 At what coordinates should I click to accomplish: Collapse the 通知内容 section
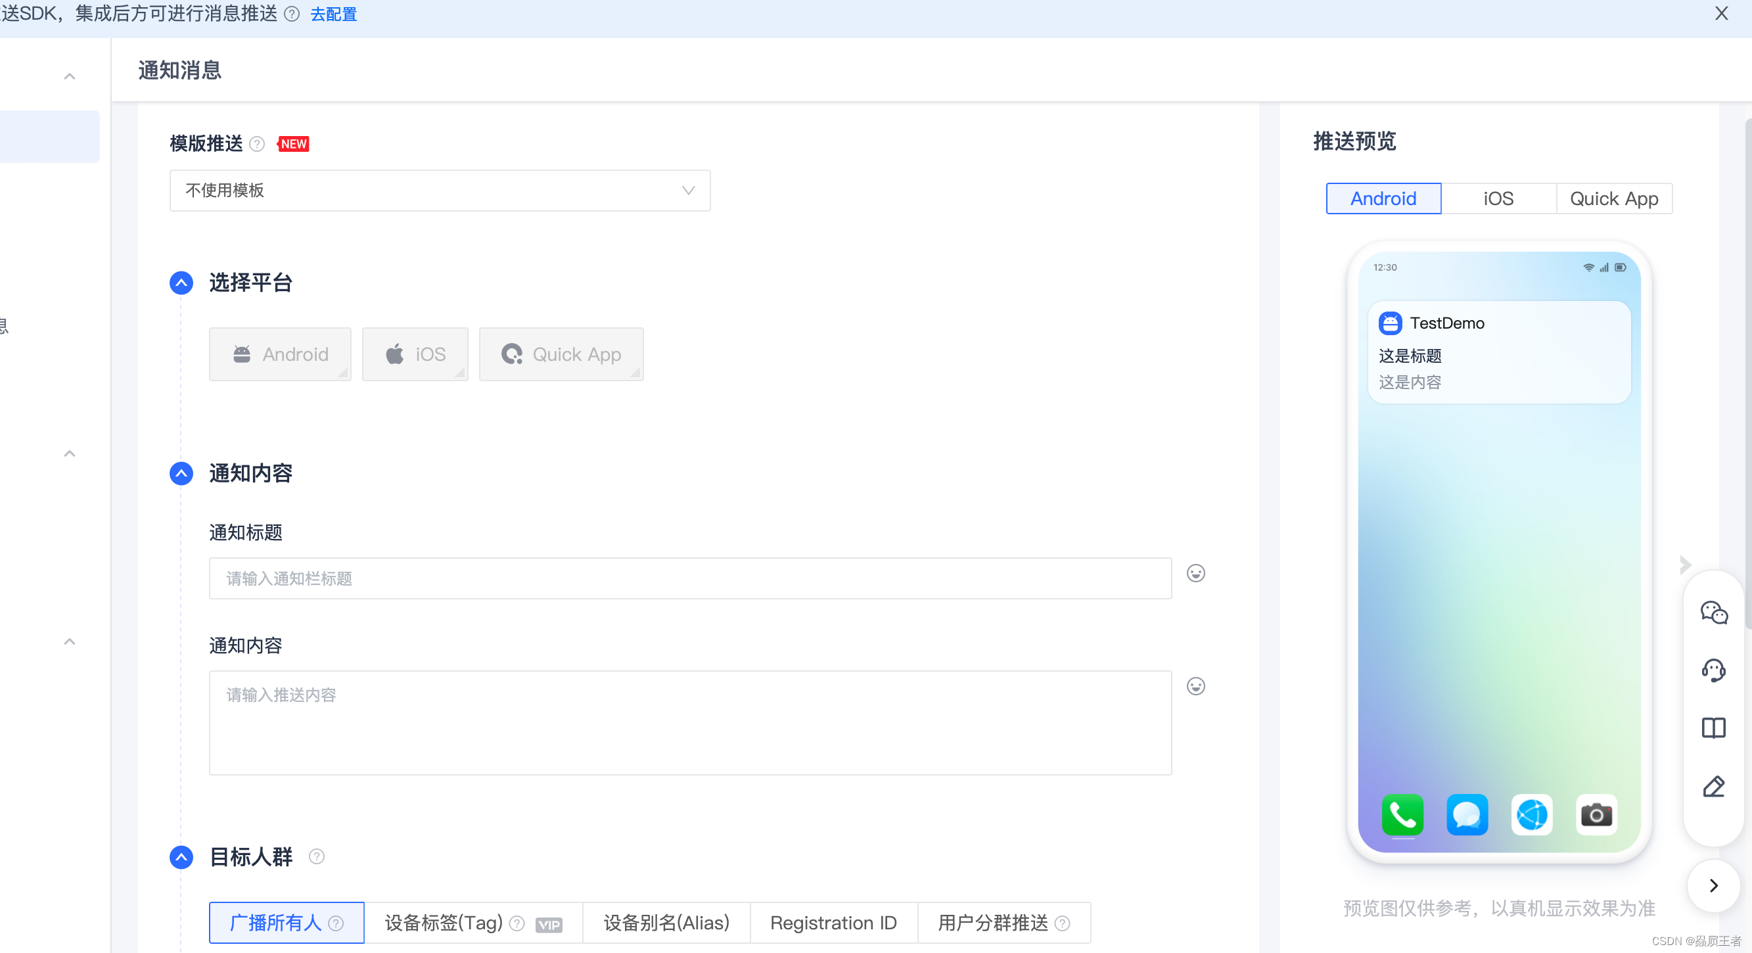(x=181, y=473)
